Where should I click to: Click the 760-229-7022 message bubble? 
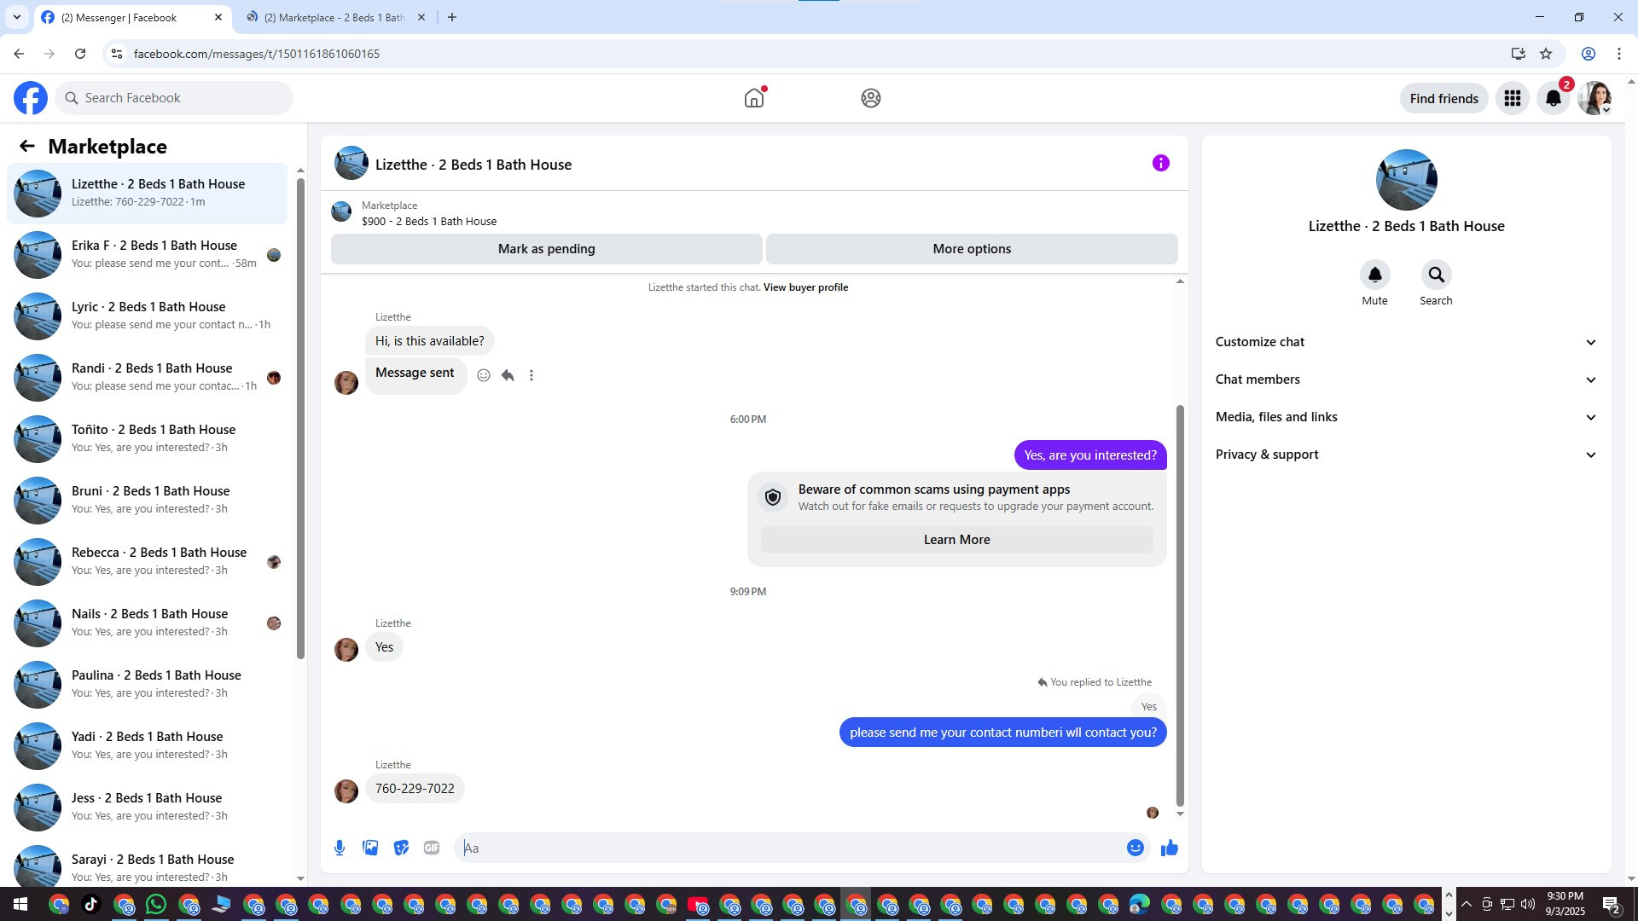click(x=415, y=789)
